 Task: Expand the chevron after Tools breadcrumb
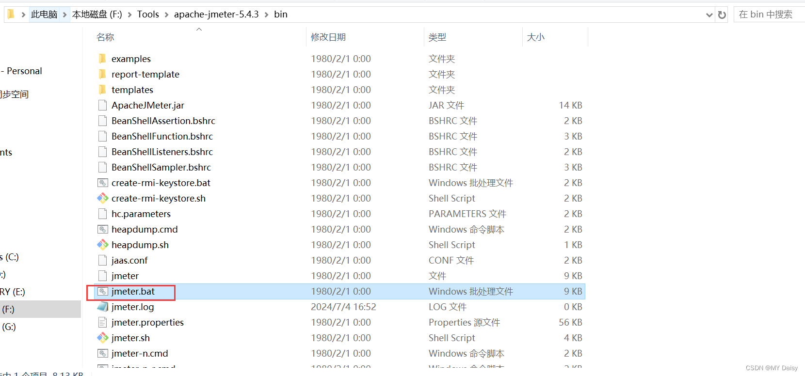(166, 15)
